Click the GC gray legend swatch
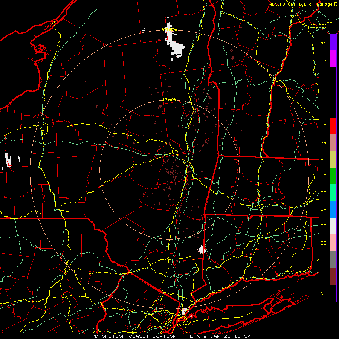This screenshot has height=339, width=339. point(333,260)
